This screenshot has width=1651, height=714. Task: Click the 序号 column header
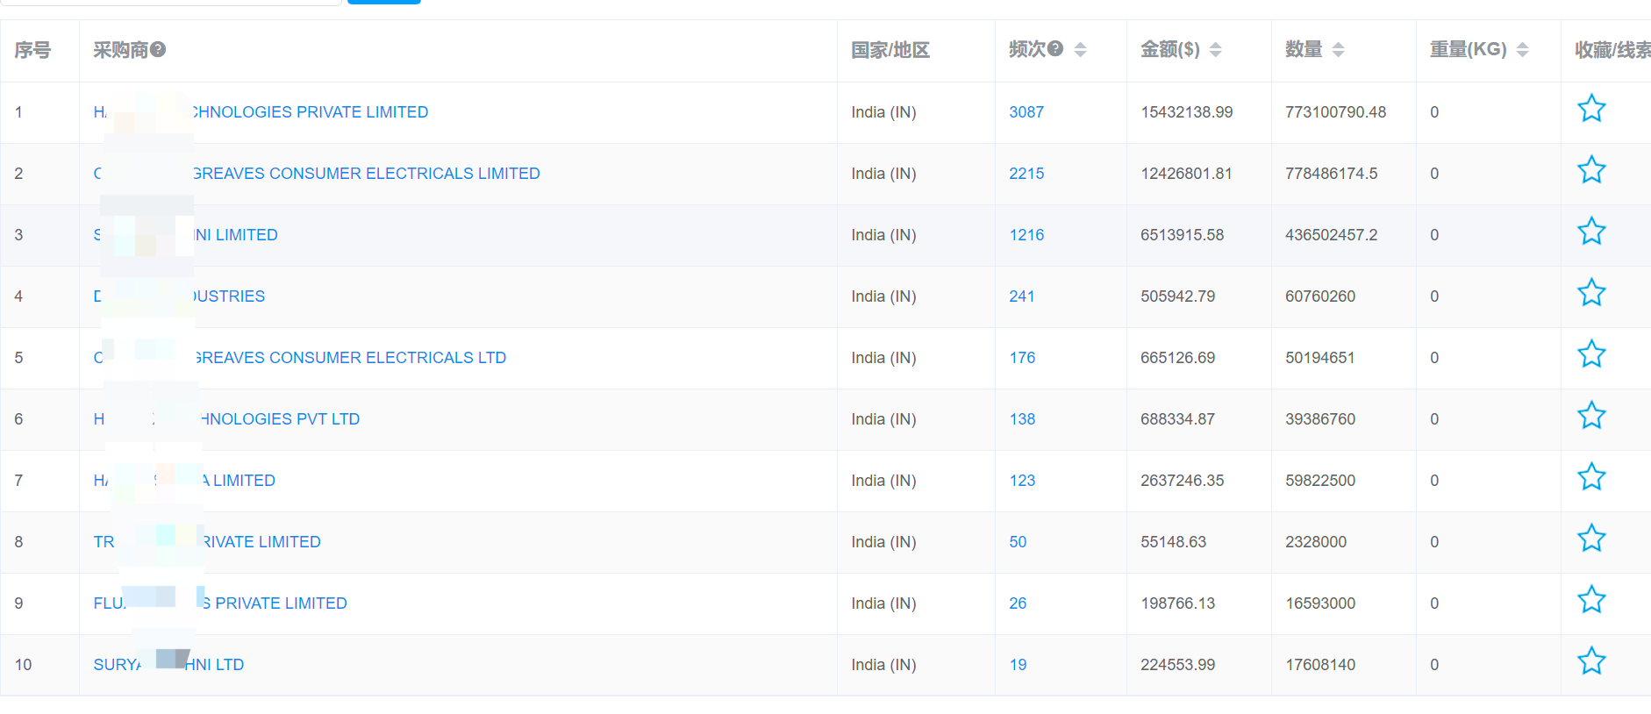(32, 50)
